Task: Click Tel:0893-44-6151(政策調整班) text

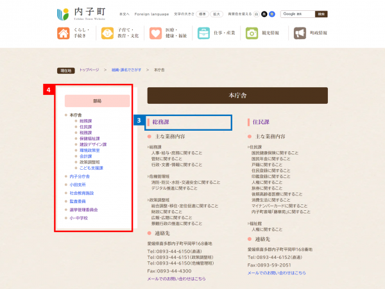Action: click(x=180, y=257)
